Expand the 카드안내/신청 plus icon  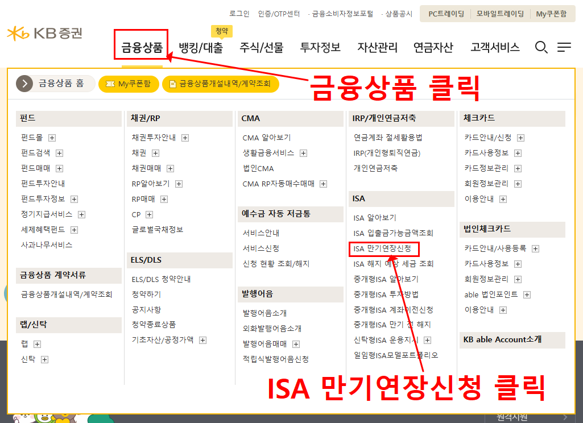pyautogui.click(x=521, y=138)
